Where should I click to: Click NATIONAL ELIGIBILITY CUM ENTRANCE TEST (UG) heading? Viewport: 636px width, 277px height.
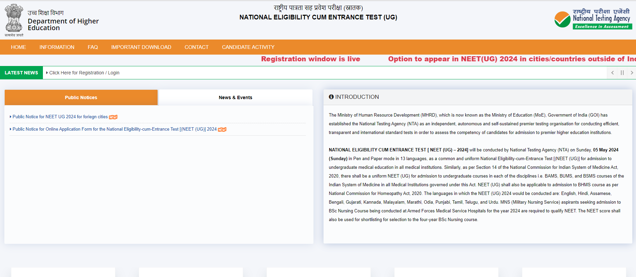318,17
